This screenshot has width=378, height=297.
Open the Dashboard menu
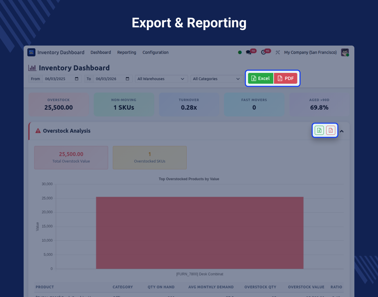click(x=101, y=52)
